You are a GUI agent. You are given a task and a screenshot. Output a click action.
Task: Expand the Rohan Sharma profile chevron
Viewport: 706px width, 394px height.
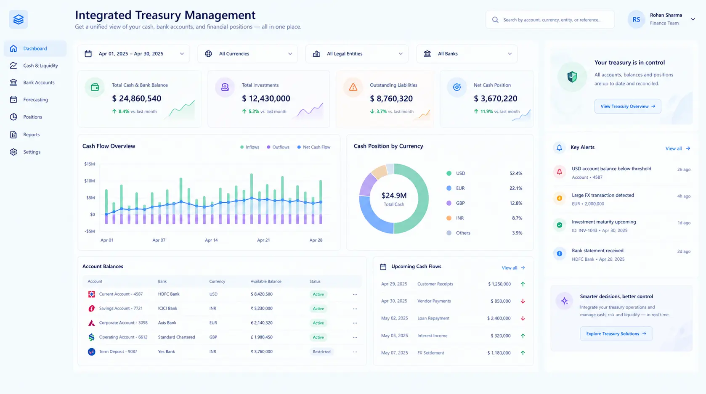[693, 19]
